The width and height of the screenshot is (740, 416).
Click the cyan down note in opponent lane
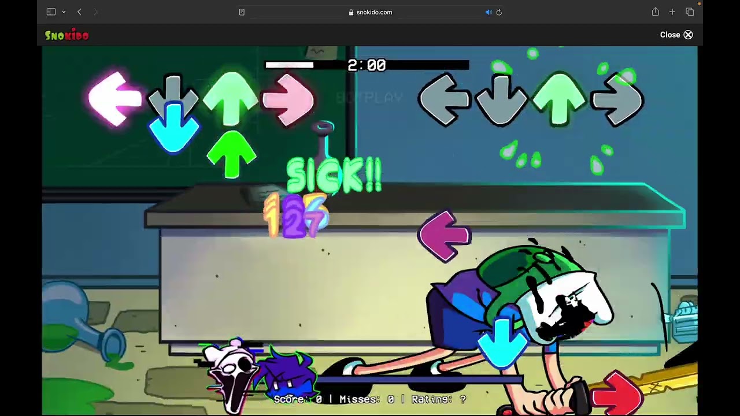173,127
